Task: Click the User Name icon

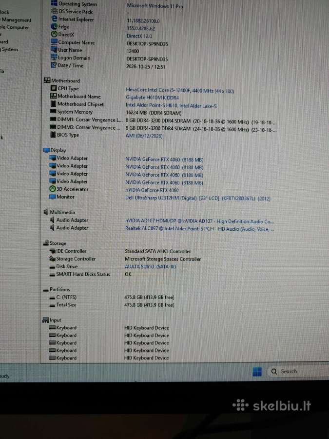Action: click(x=54, y=50)
